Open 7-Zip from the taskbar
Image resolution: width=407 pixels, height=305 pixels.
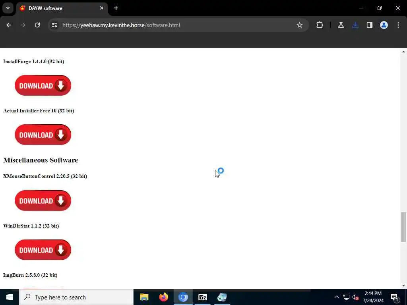(x=202, y=297)
